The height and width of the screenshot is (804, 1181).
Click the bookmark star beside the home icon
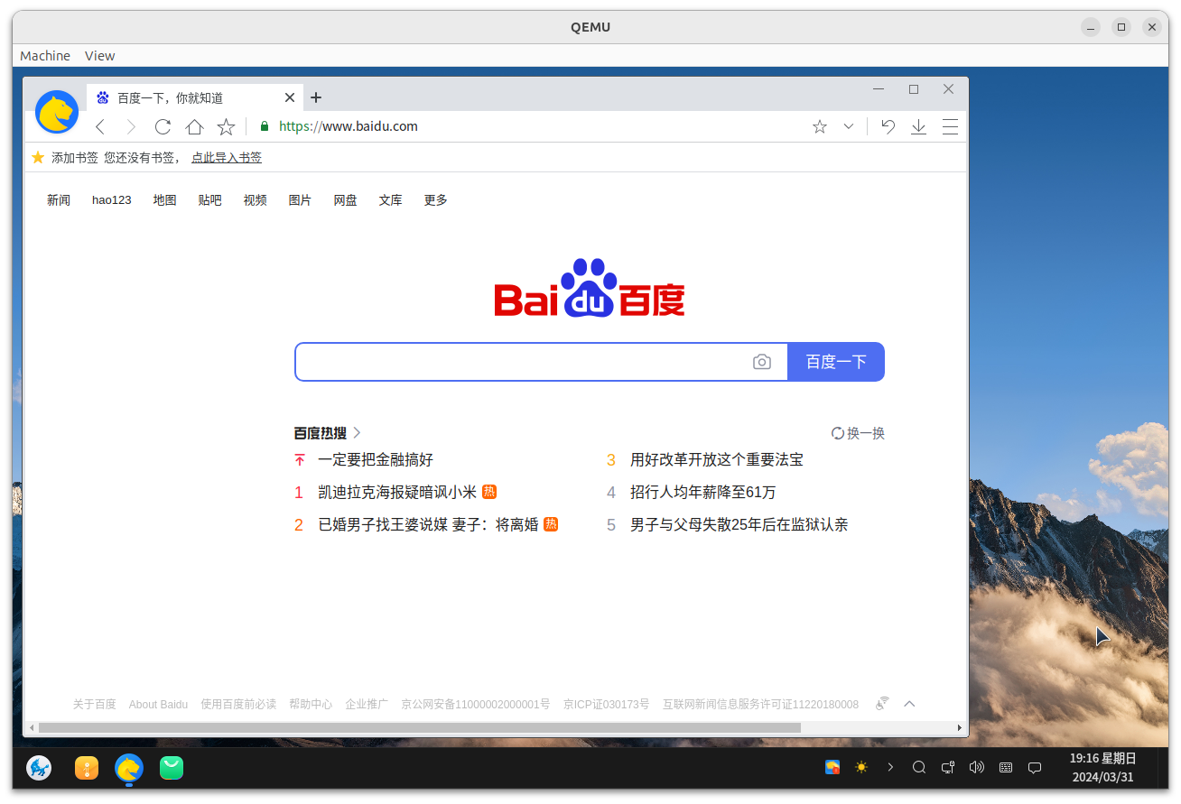226,127
